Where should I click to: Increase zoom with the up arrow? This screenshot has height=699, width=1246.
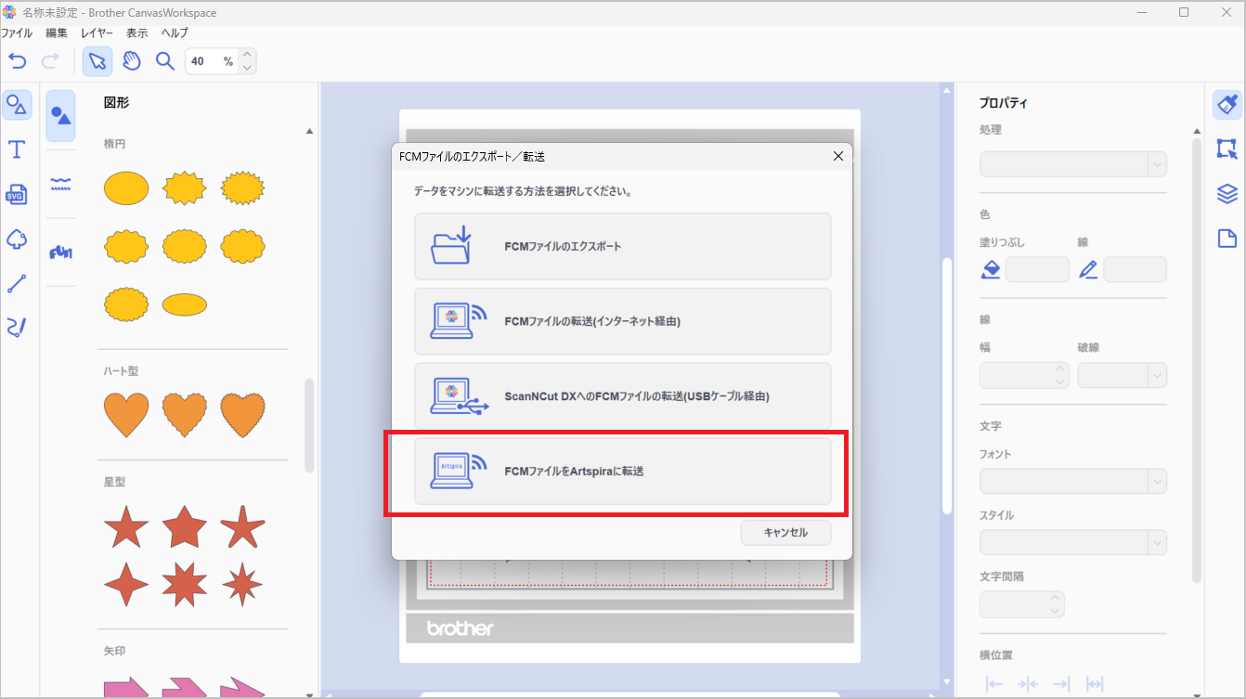click(x=246, y=55)
